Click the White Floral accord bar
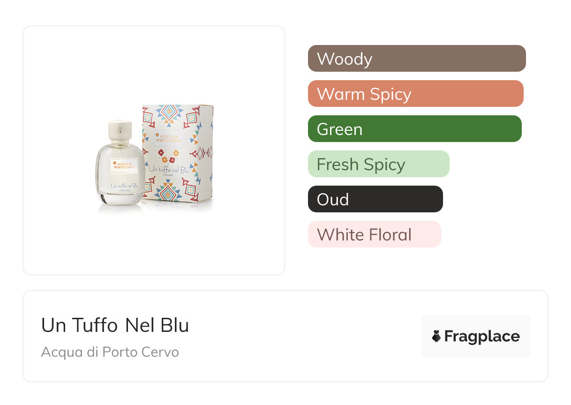 374,234
